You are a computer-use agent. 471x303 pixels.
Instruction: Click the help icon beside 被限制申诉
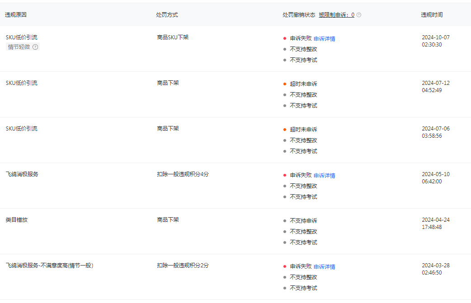(359, 15)
